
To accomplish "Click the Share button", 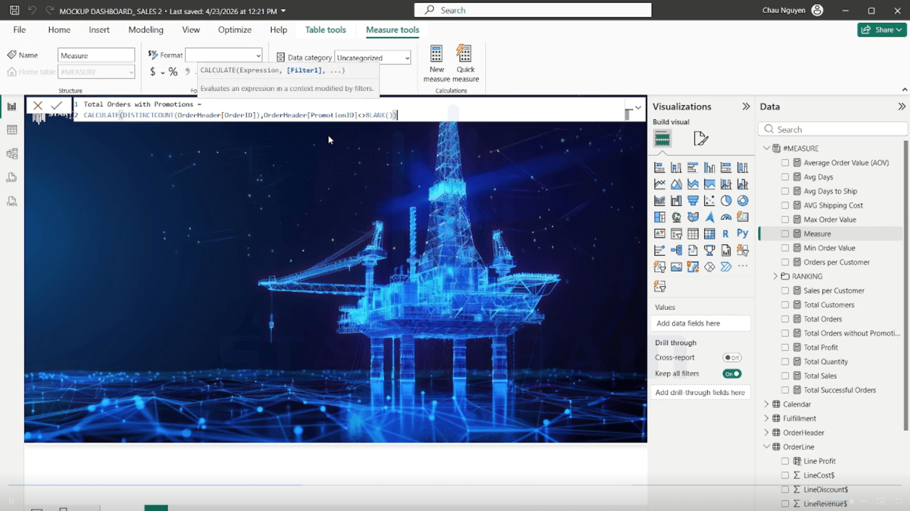I will click(882, 29).
